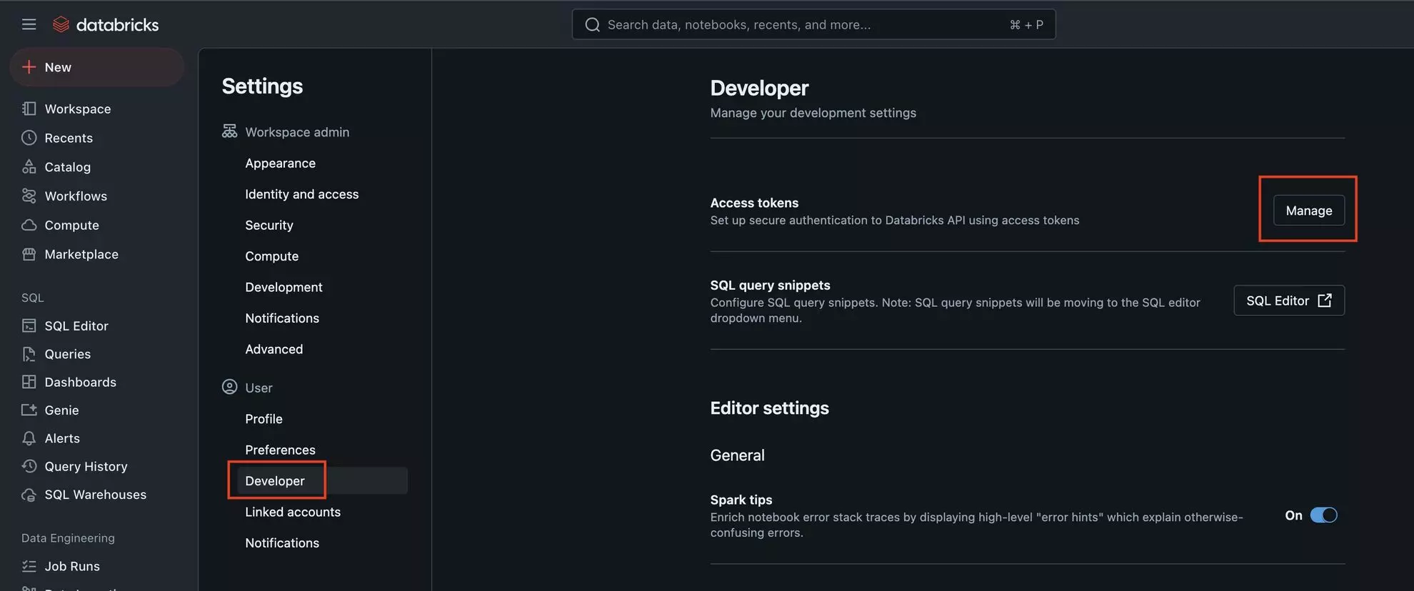Open Advanced settings
The height and width of the screenshot is (591, 1414).
click(x=274, y=349)
